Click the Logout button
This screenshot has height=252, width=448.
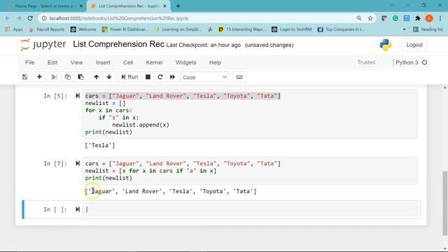tap(414, 45)
